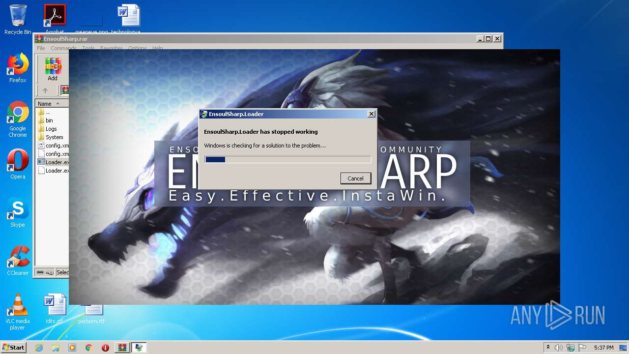Open the Options menu in WinRAR
This screenshot has height=354, width=629.
pyautogui.click(x=138, y=48)
